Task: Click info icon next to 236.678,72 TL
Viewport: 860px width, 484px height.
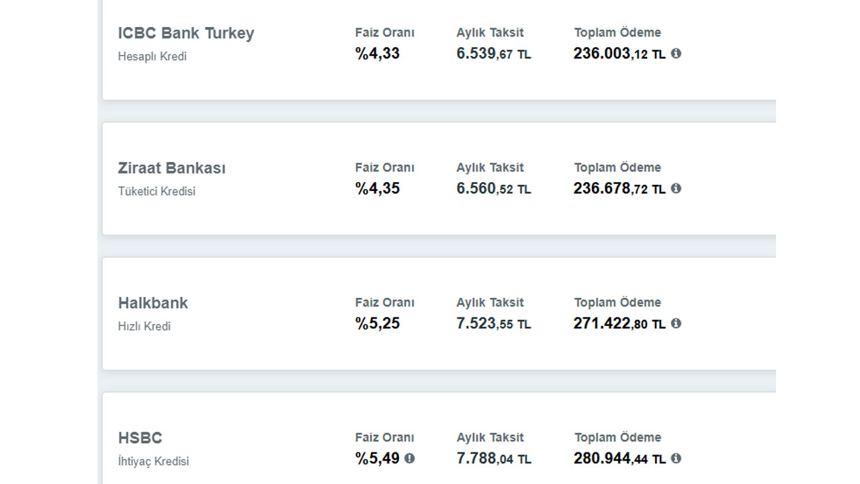Action: pos(676,188)
